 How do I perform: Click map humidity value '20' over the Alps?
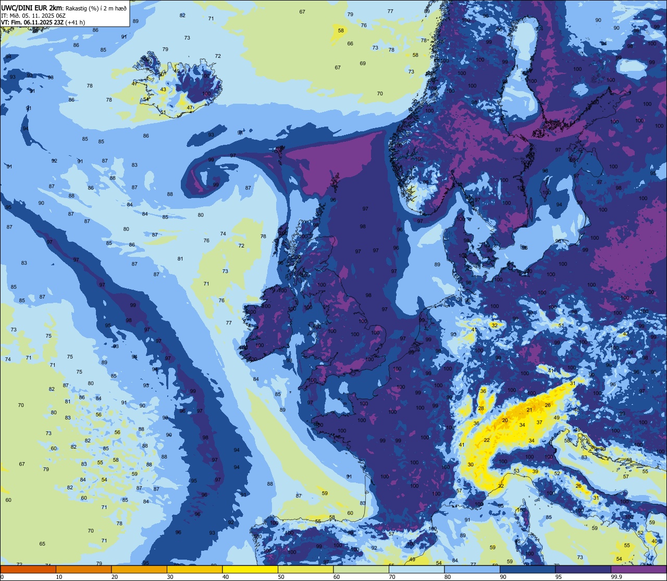coord(505,421)
